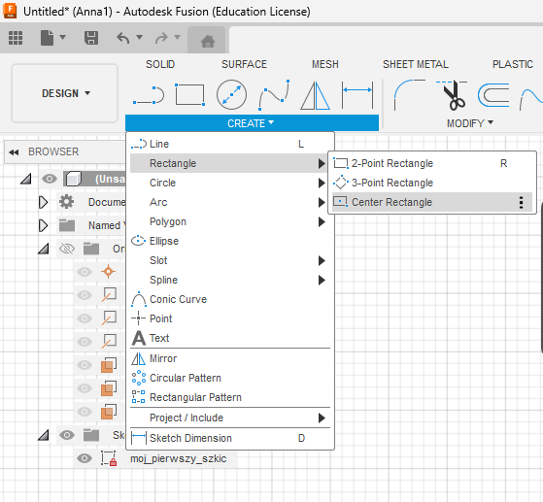Image resolution: width=543 pixels, height=502 pixels.
Task: Click the root component cube icon
Action: pos(73,179)
